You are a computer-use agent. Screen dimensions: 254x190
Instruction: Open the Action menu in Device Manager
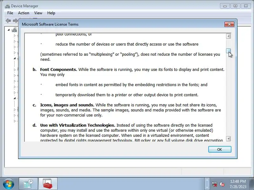click(23, 13)
